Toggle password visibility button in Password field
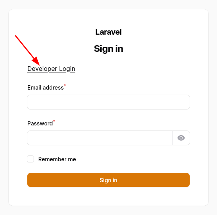The width and height of the screenshot is (217, 215). 181,138
